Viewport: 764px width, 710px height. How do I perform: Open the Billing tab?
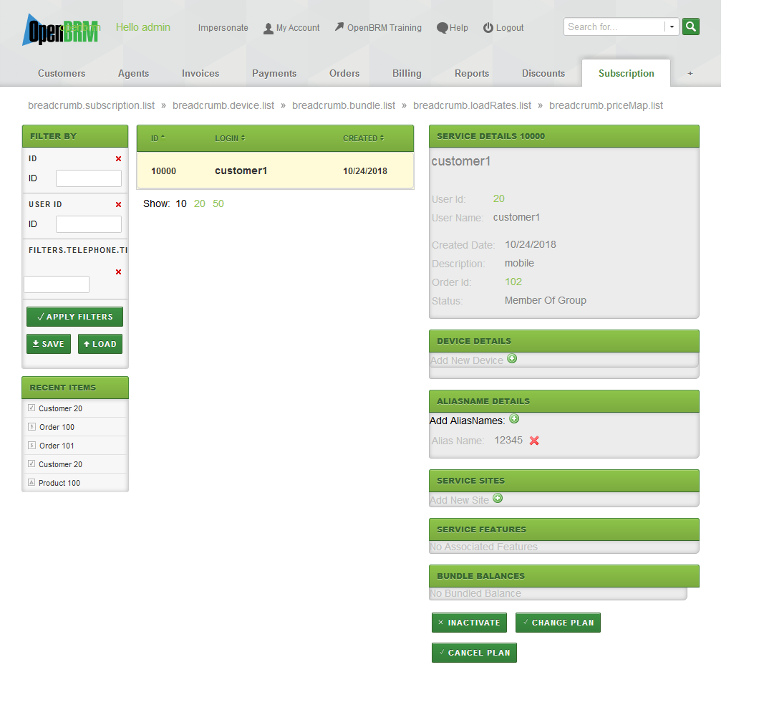[407, 73]
